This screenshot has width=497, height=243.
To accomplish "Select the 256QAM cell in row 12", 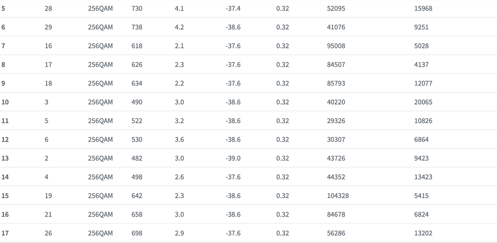I will click(100, 139).
